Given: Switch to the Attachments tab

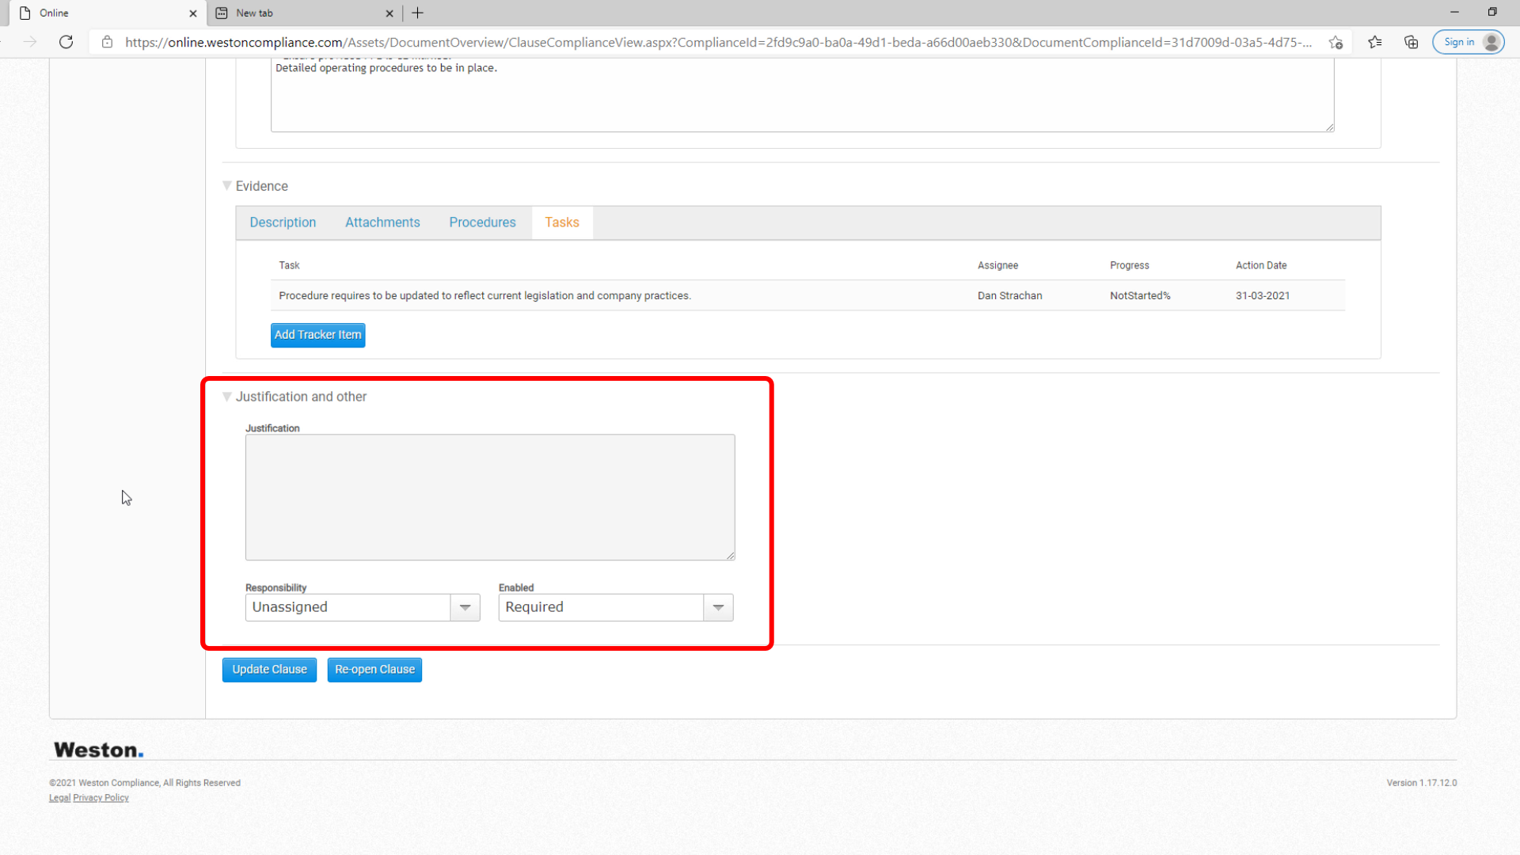Looking at the screenshot, I should click(x=382, y=222).
